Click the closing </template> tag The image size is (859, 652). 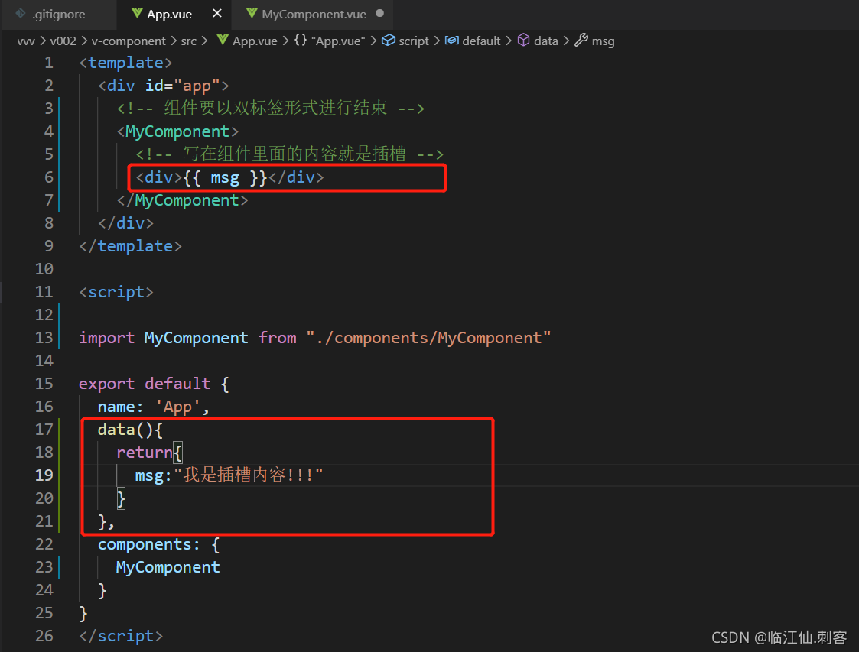[130, 246]
